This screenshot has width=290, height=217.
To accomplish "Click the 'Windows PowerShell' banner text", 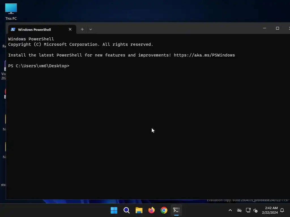I will (x=31, y=39).
